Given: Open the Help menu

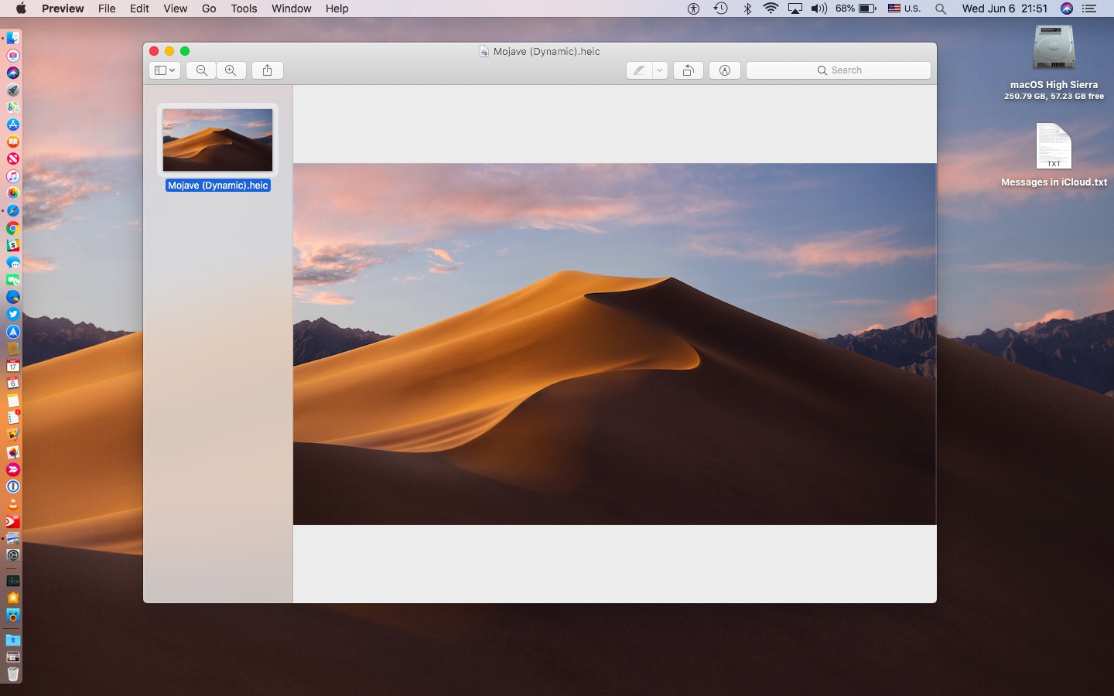Looking at the screenshot, I should pyautogui.click(x=337, y=9).
